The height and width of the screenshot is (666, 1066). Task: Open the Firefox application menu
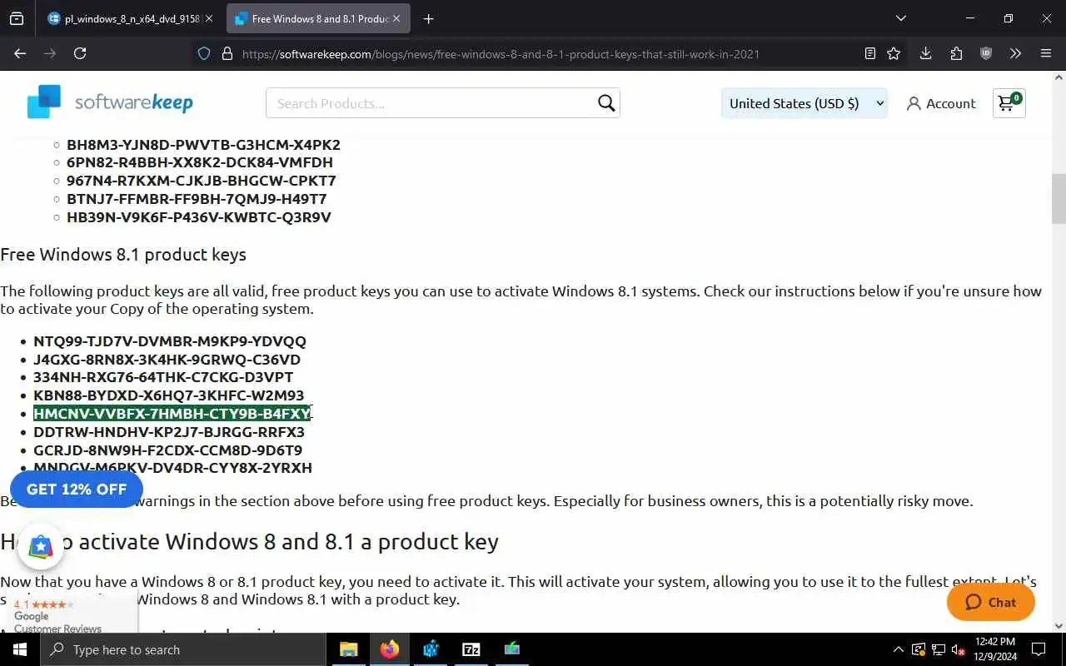pos(1046,53)
